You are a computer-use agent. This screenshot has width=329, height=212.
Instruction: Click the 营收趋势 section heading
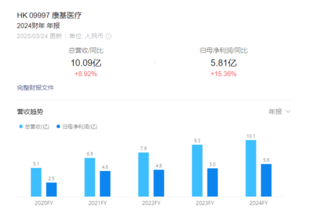[x=30, y=111]
